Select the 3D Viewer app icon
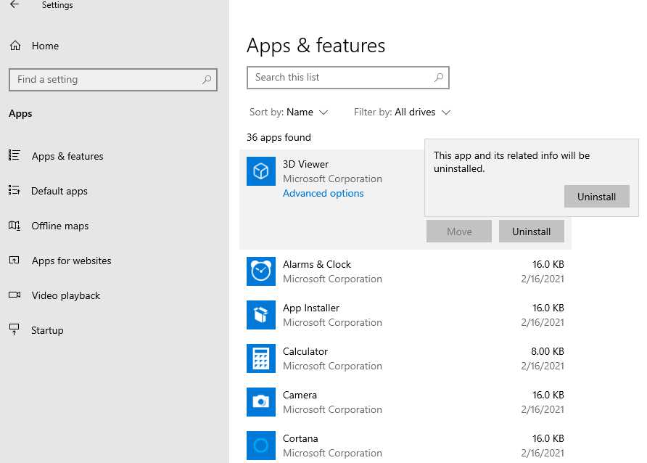This screenshot has width=647, height=463. coord(261,171)
